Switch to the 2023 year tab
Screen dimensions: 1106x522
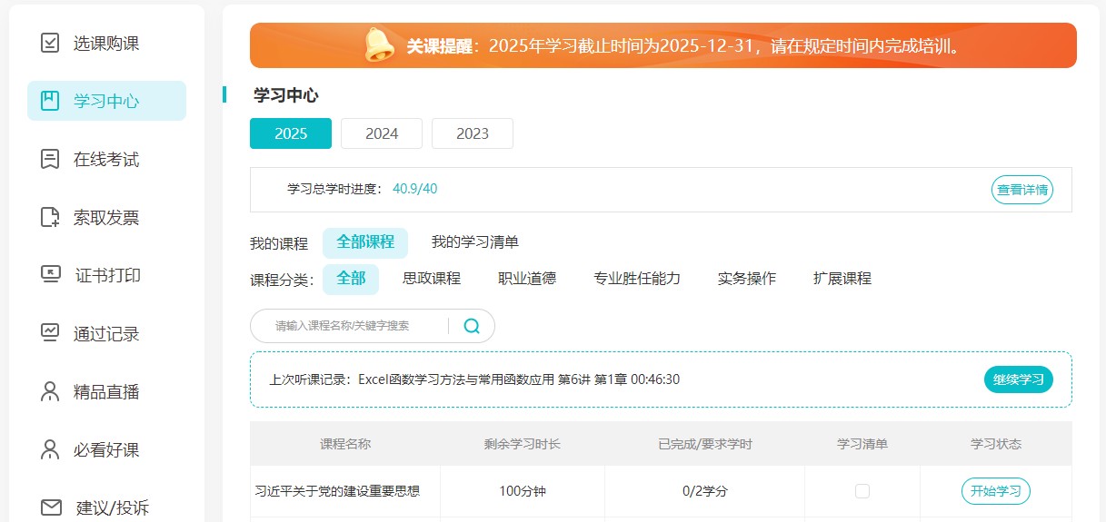tap(473, 133)
